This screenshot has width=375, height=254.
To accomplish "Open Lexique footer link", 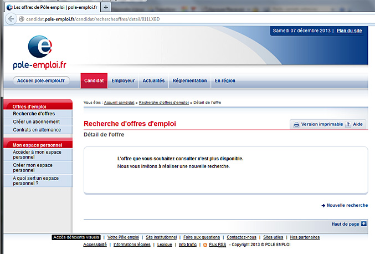I will (165, 245).
